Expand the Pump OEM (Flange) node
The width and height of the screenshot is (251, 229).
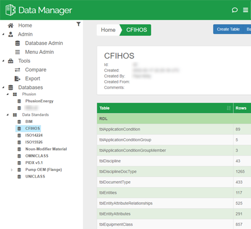click(12, 170)
